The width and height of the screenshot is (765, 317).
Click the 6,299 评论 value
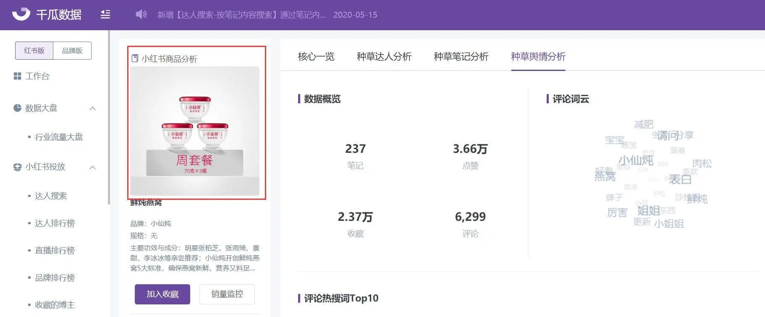click(x=470, y=217)
